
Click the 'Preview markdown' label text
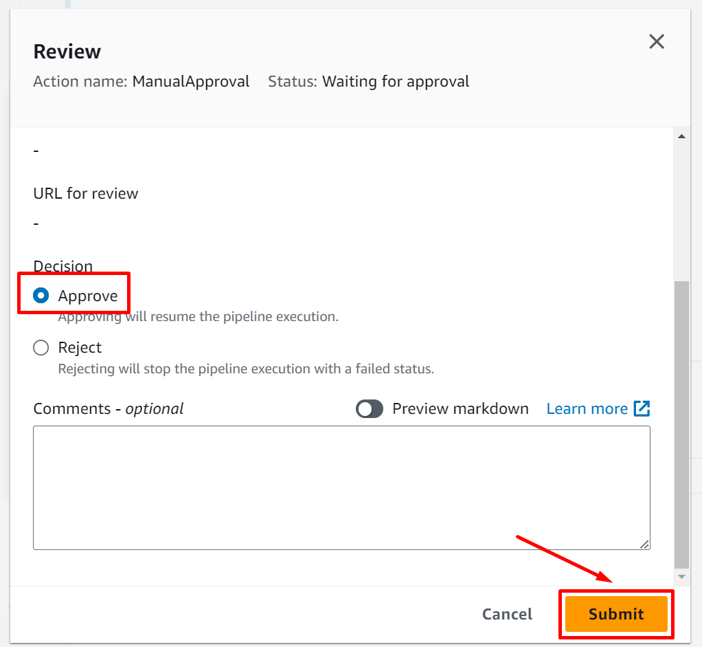pos(460,409)
